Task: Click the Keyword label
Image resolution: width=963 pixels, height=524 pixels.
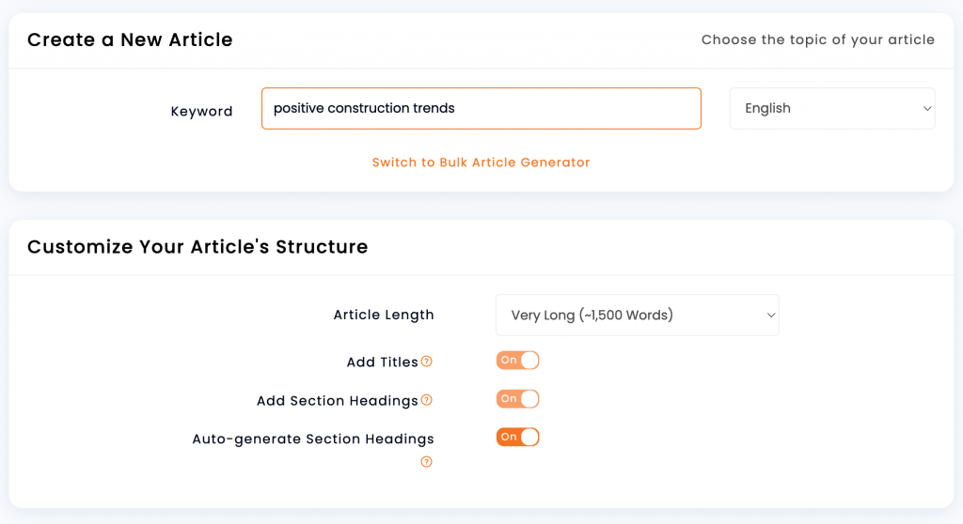Action: (201, 111)
